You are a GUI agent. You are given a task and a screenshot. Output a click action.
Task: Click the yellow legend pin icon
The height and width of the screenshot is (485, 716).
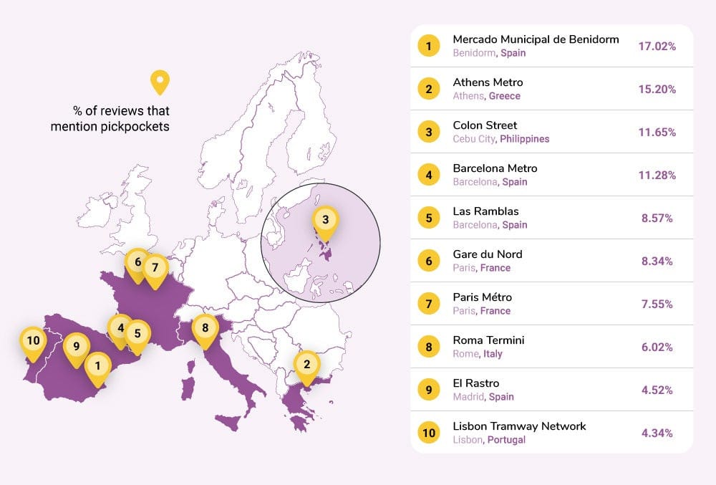[x=159, y=82]
